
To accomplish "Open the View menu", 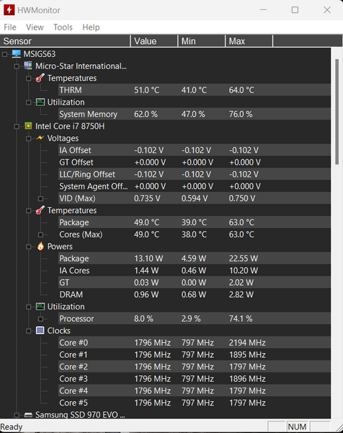I will (35, 27).
